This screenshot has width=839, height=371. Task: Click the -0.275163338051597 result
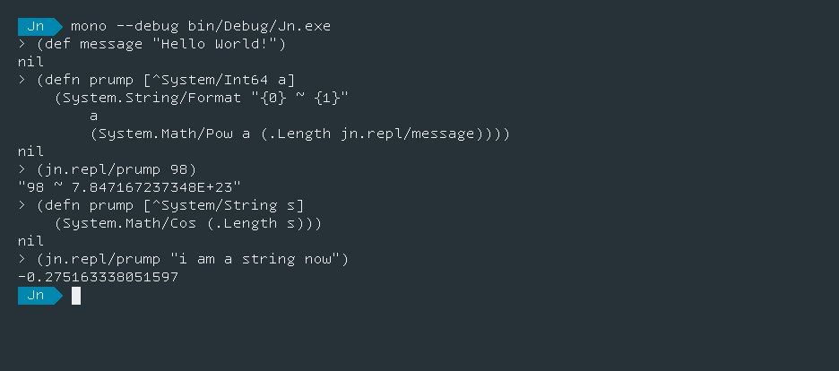point(98,277)
